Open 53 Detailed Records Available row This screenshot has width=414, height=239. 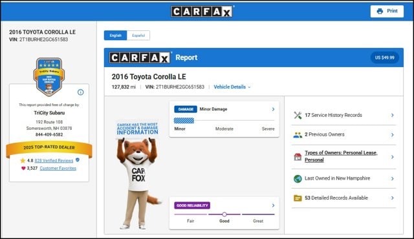(x=343, y=198)
